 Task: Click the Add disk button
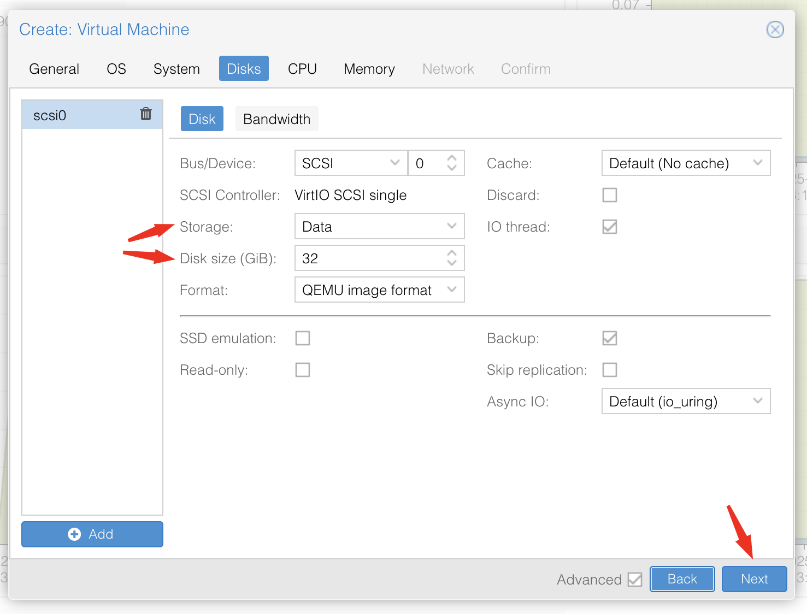click(92, 534)
